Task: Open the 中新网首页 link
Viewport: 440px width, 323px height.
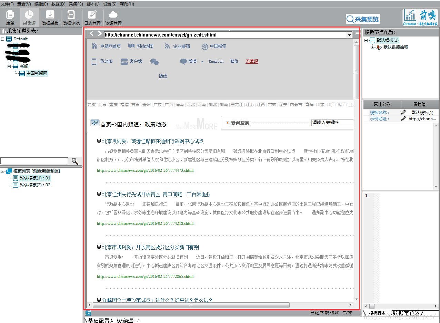Action: point(110,46)
